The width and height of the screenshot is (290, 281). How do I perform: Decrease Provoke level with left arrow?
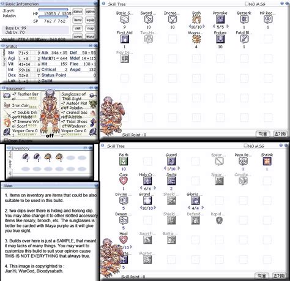coord(214,26)
